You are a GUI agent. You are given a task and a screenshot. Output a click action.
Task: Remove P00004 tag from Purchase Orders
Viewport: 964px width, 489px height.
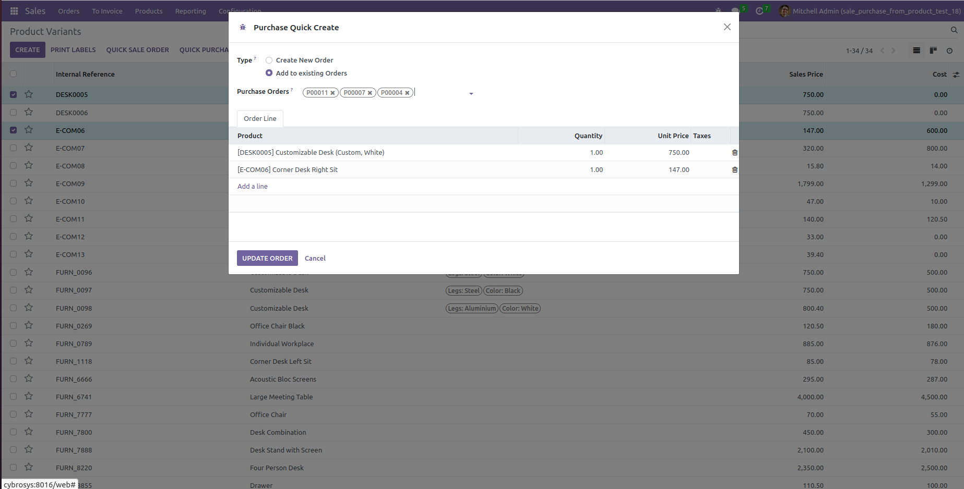point(407,93)
